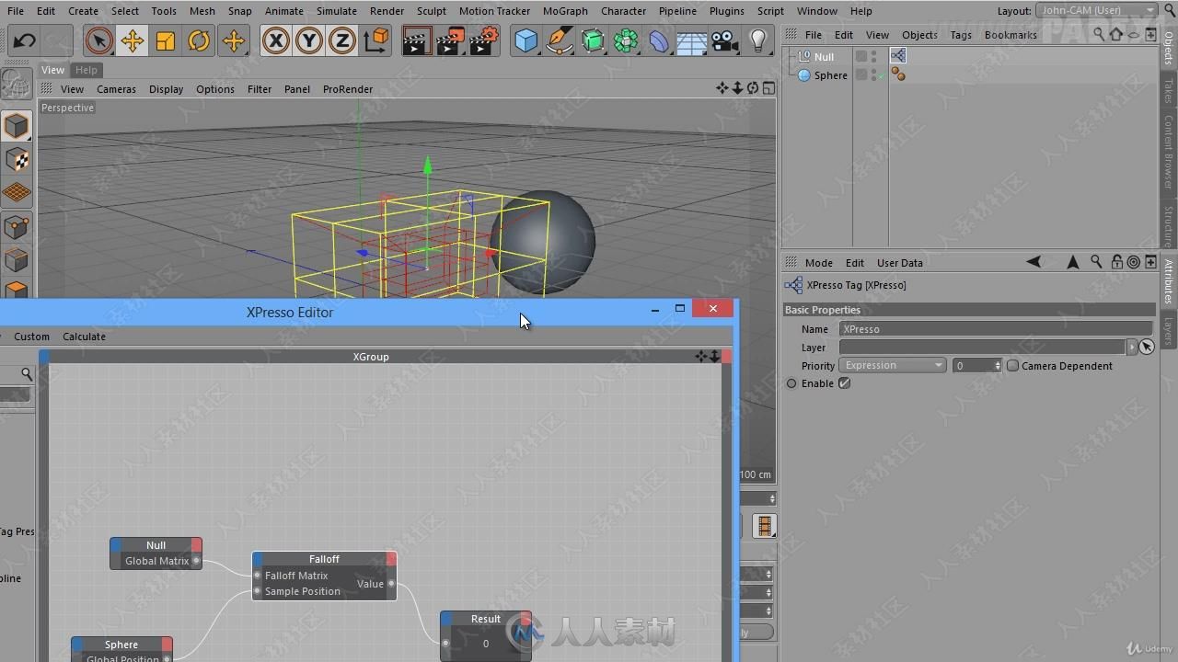The width and height of the screenshot is (1178, 662).
Task: Add a Cube primitive object
Action: click(525, 40)
